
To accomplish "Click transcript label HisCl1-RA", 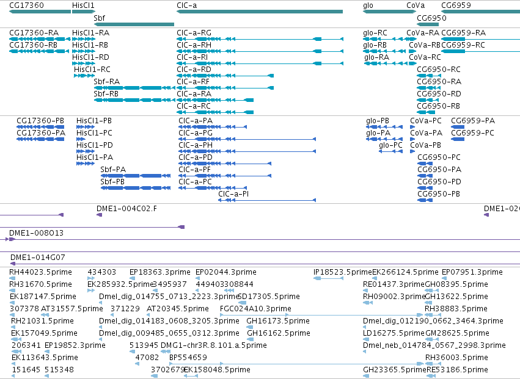I will [x=90, y=33].
